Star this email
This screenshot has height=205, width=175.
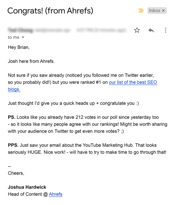[x=137, y=30]
